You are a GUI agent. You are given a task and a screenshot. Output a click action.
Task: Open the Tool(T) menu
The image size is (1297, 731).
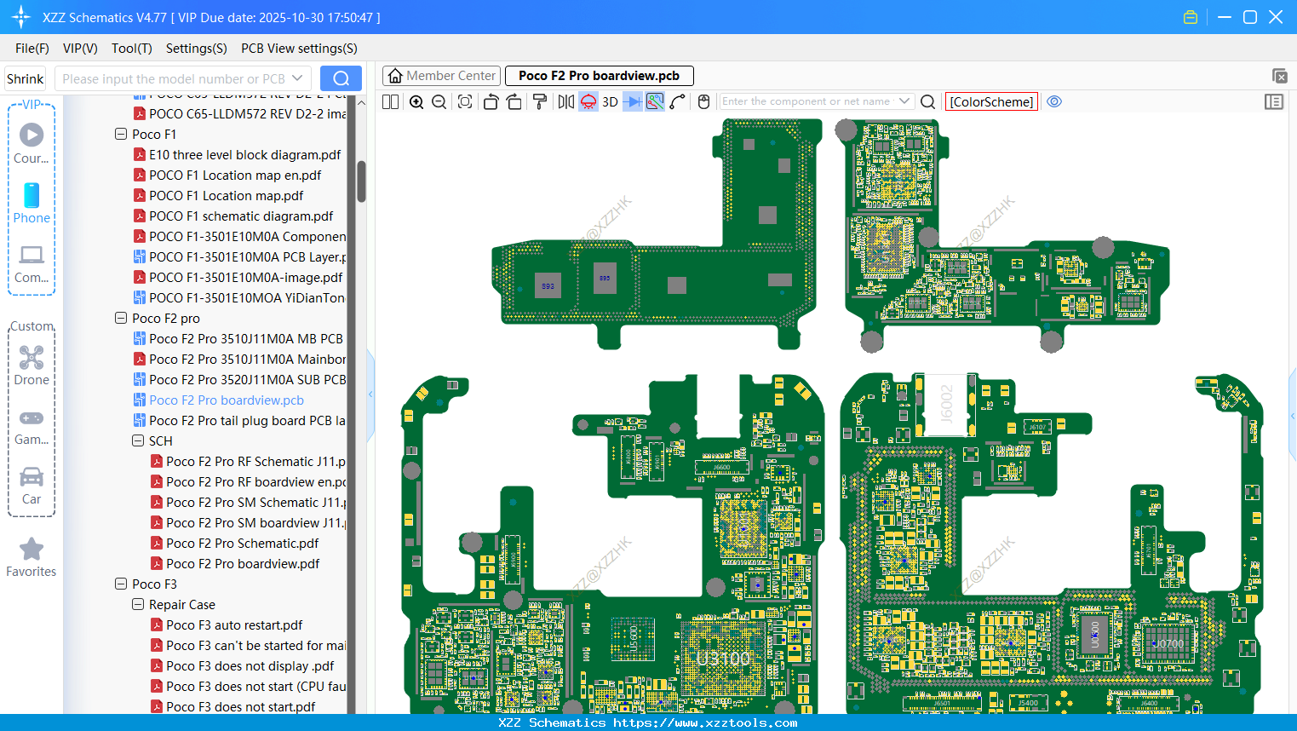click(x=132, y=49)
